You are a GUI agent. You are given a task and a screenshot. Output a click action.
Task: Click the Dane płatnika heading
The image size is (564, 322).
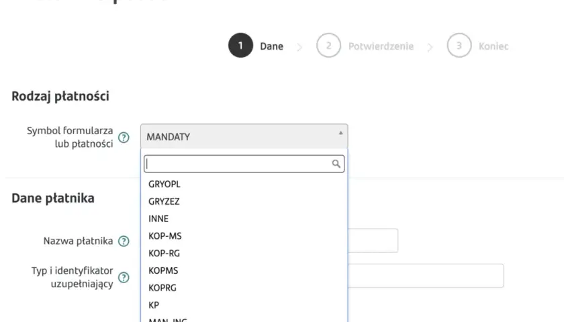pyautogui.click(x=53, y=198)
